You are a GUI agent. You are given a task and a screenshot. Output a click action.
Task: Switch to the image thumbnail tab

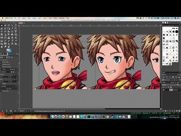(x=21, y=23)
